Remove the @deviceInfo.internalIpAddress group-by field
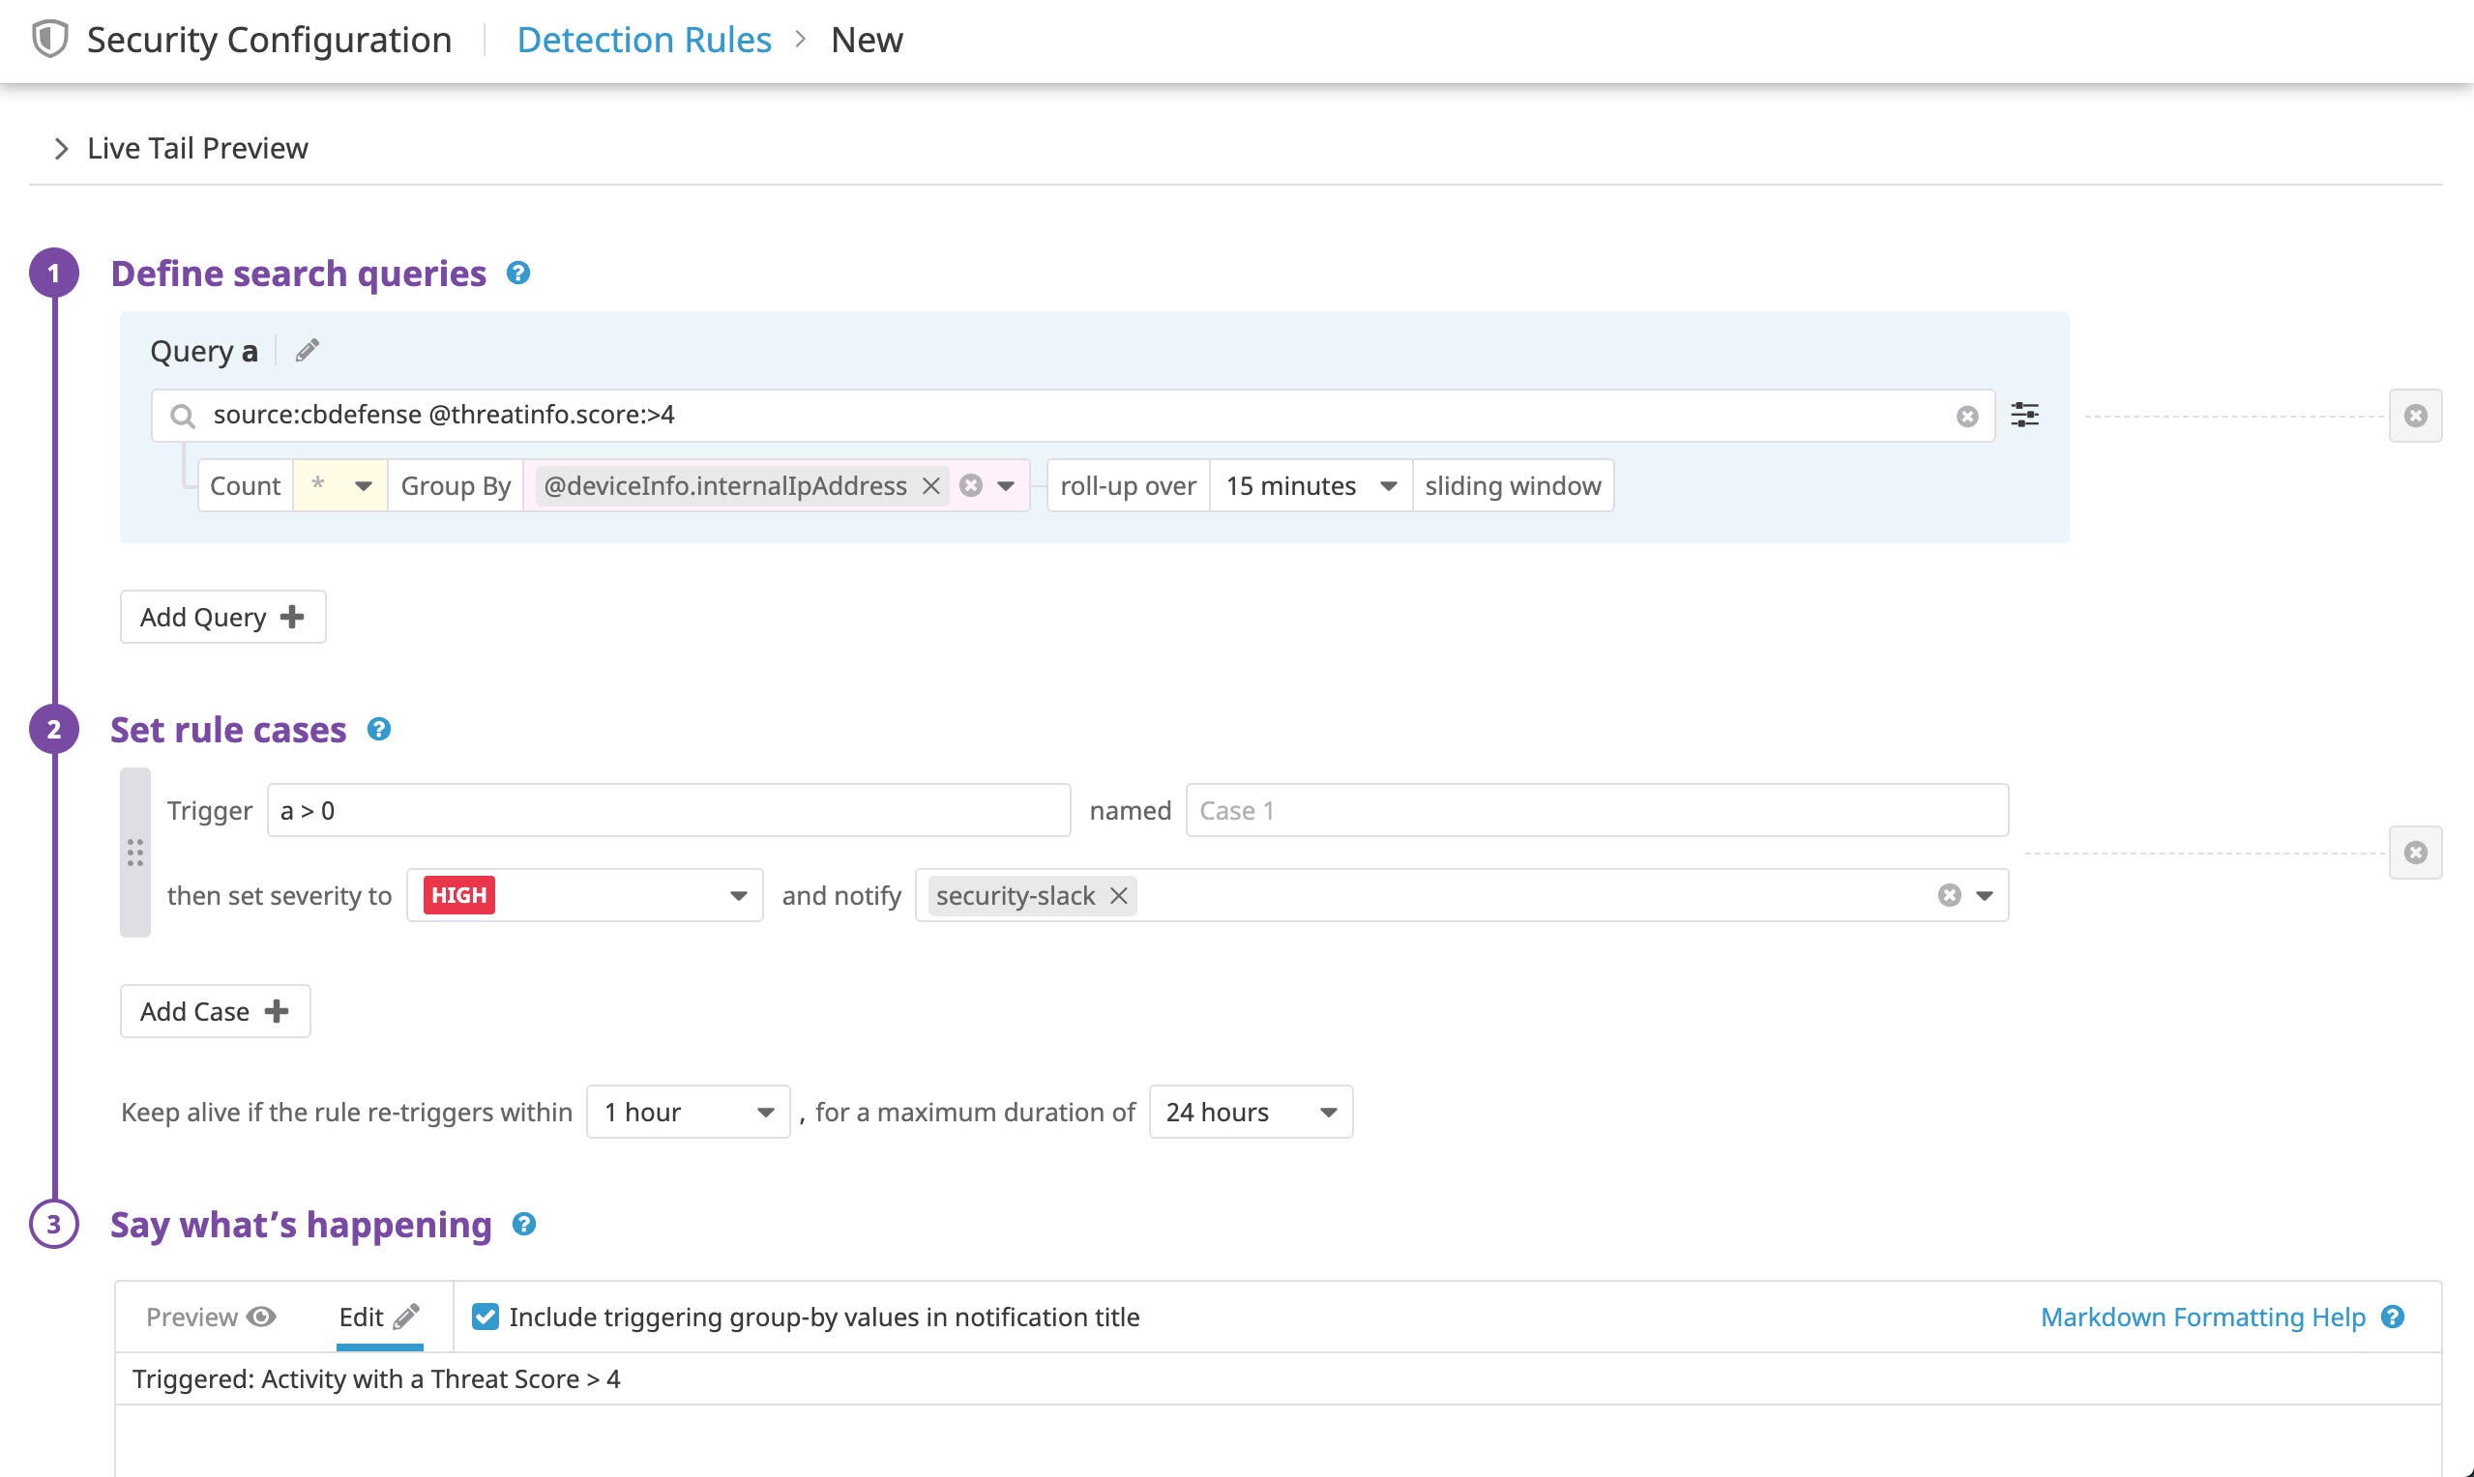Screen dimensions: 2474x1477 931,485
